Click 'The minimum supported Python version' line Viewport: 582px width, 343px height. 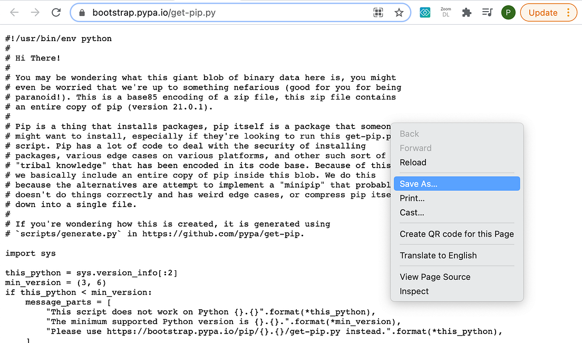[x=224, y=322]
